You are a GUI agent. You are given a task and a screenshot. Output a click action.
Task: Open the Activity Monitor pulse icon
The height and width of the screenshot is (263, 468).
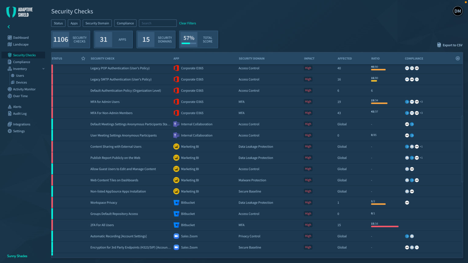[x=10, y=89]
